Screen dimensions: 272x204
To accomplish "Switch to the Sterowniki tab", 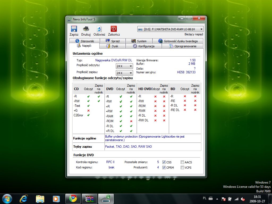I will point(84,41).
